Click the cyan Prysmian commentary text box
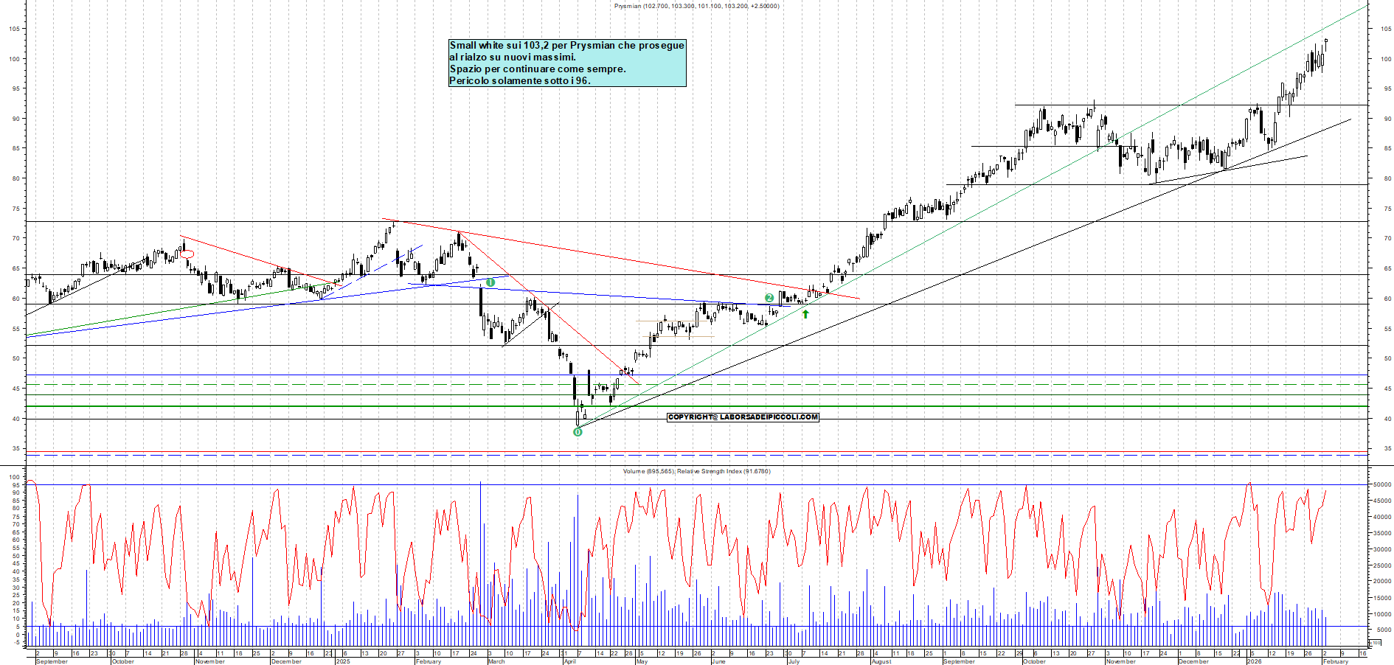Image resolution: width=1394 pixels, height=665 pixels. point(566,63)
